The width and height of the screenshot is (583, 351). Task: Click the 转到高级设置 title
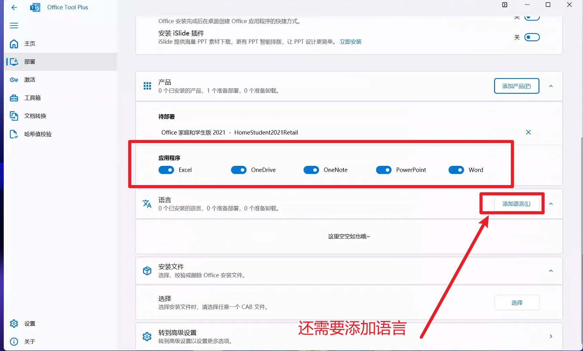pyautogui.click(x=178, y=333)
